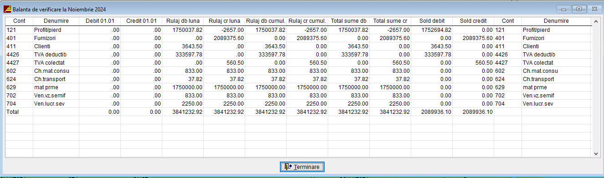Select account 411 in first Cont column
This screenshot has width=604, height=178.
[11, 46]
